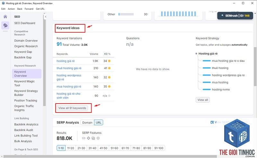Click the bottom horizontal scrollbar
Viewport: 257px width, 158px height.
tap(110, 156)
